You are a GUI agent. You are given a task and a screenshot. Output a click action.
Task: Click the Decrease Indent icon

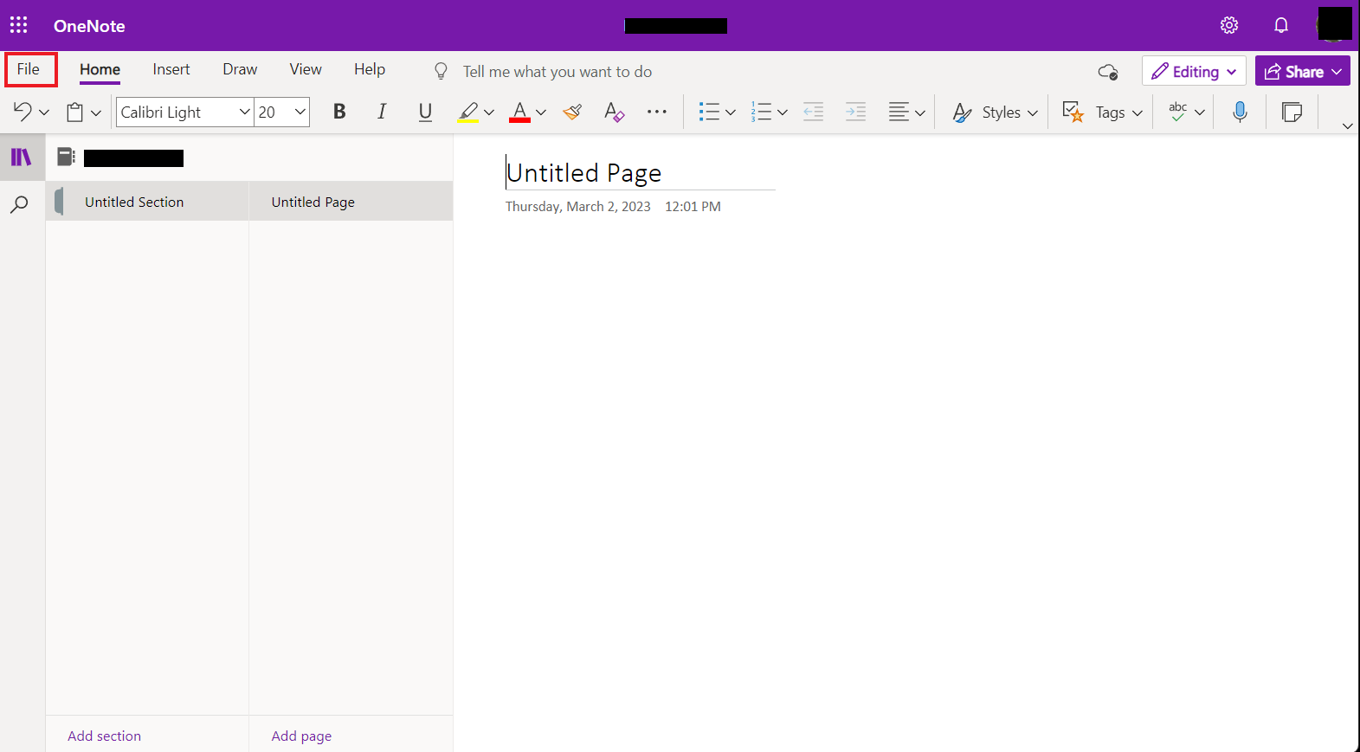pyautogui.click(x=813, y=112)
